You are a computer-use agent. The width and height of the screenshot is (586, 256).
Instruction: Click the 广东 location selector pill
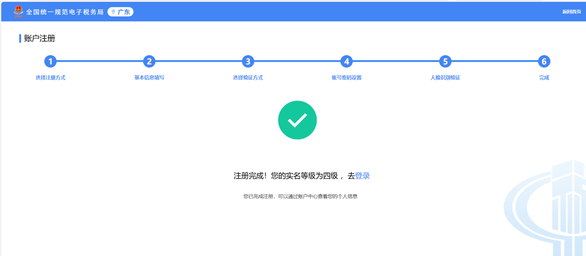pyautogui.click(x=120, y=12)
